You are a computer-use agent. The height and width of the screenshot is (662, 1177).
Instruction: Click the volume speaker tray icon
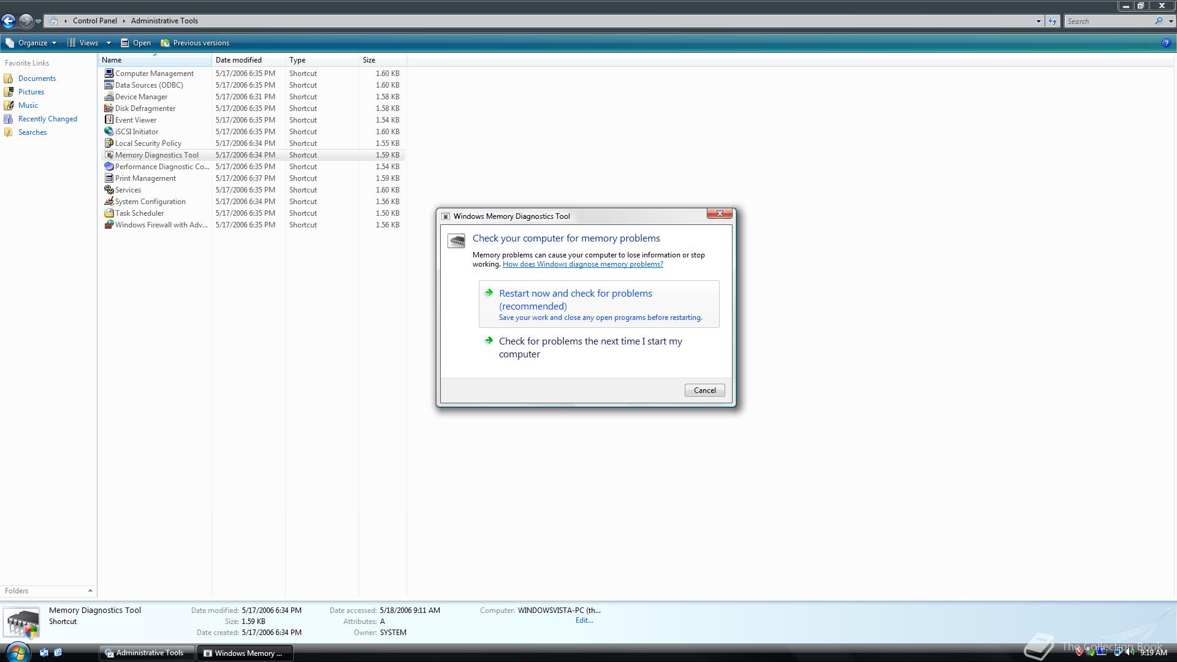click(x=1129, y=652)
